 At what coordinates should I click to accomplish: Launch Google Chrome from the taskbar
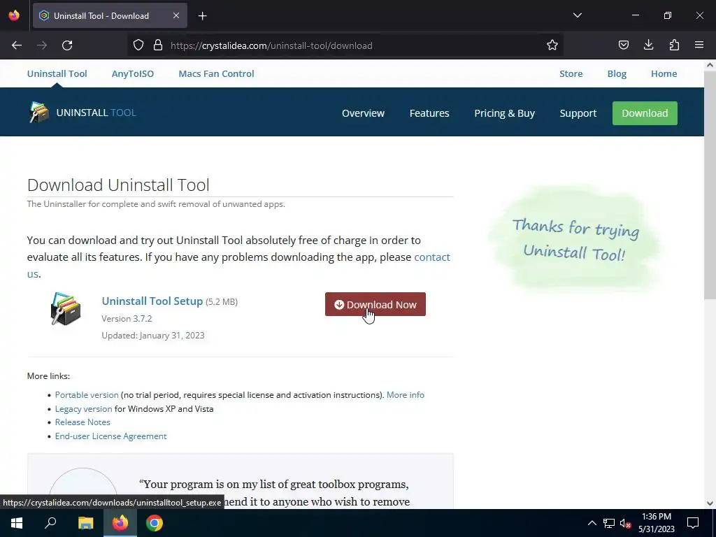tap(155, 523)
